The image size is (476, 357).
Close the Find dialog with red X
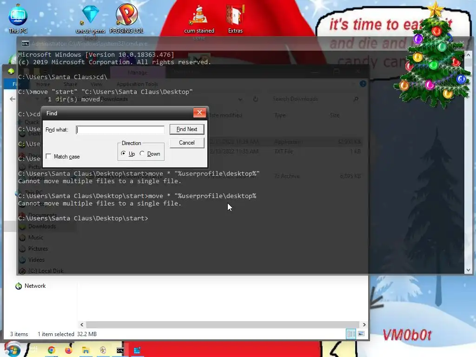click(x=199, y=112)
